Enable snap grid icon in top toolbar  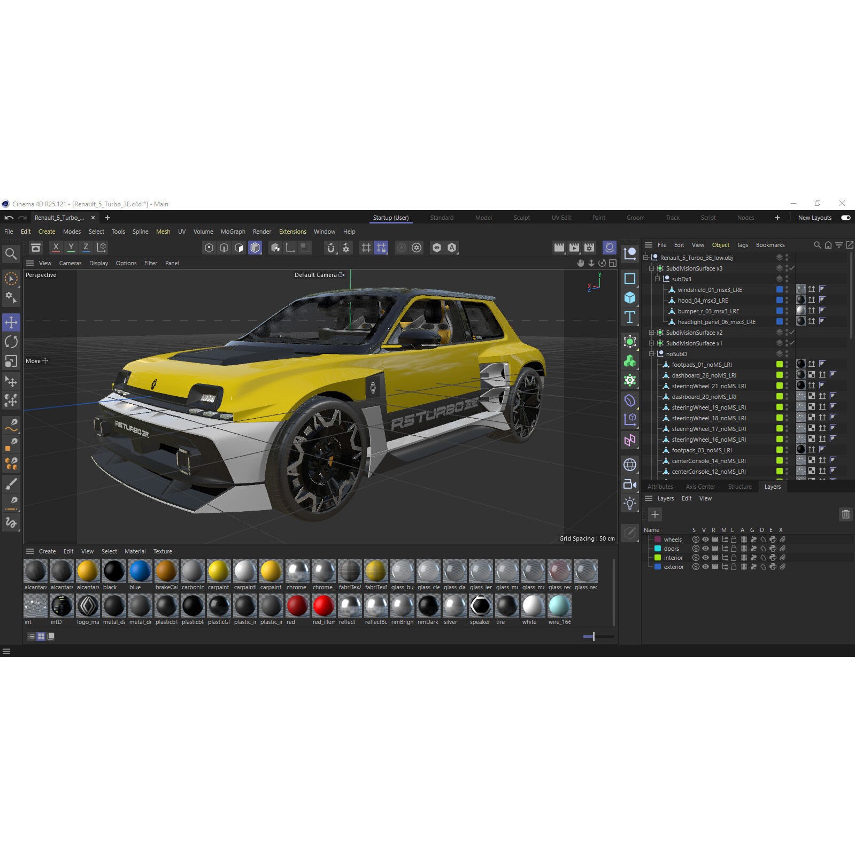pyautogui.click(x=366, y=248)
